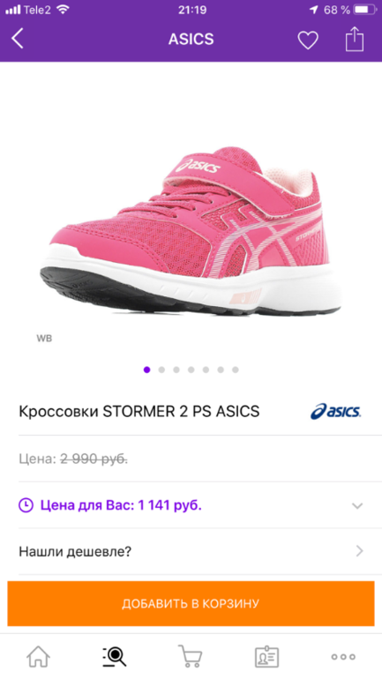The image size is (382, 679).
Task: Tap the "Цена для Вас: 1 141 руб." row
Action: 191,505
